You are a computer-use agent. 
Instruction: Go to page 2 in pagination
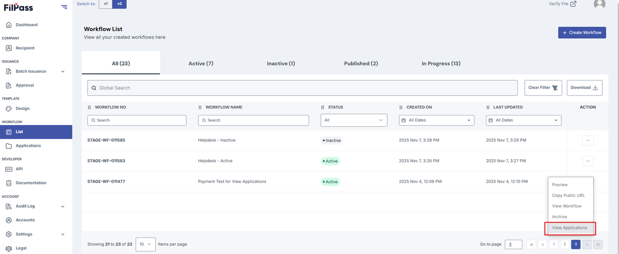tap(564, 245)
